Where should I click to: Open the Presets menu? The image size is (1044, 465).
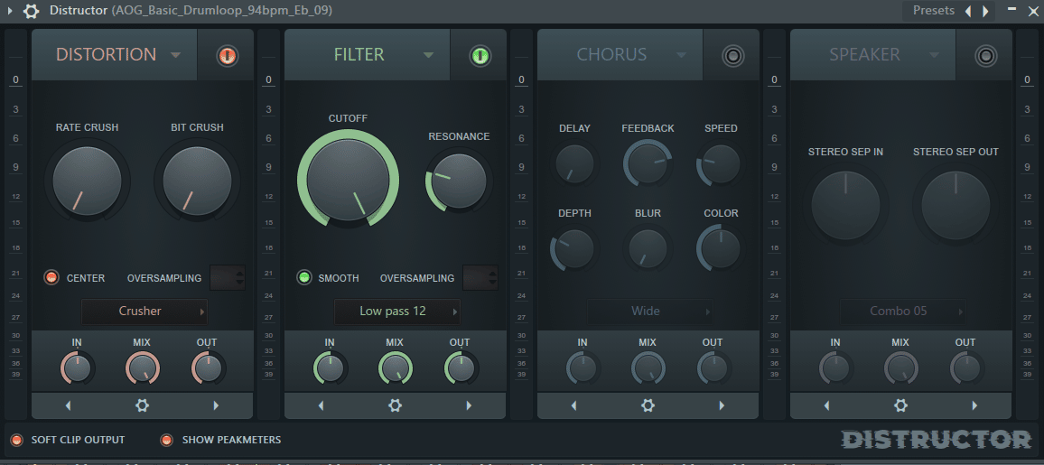934,11
